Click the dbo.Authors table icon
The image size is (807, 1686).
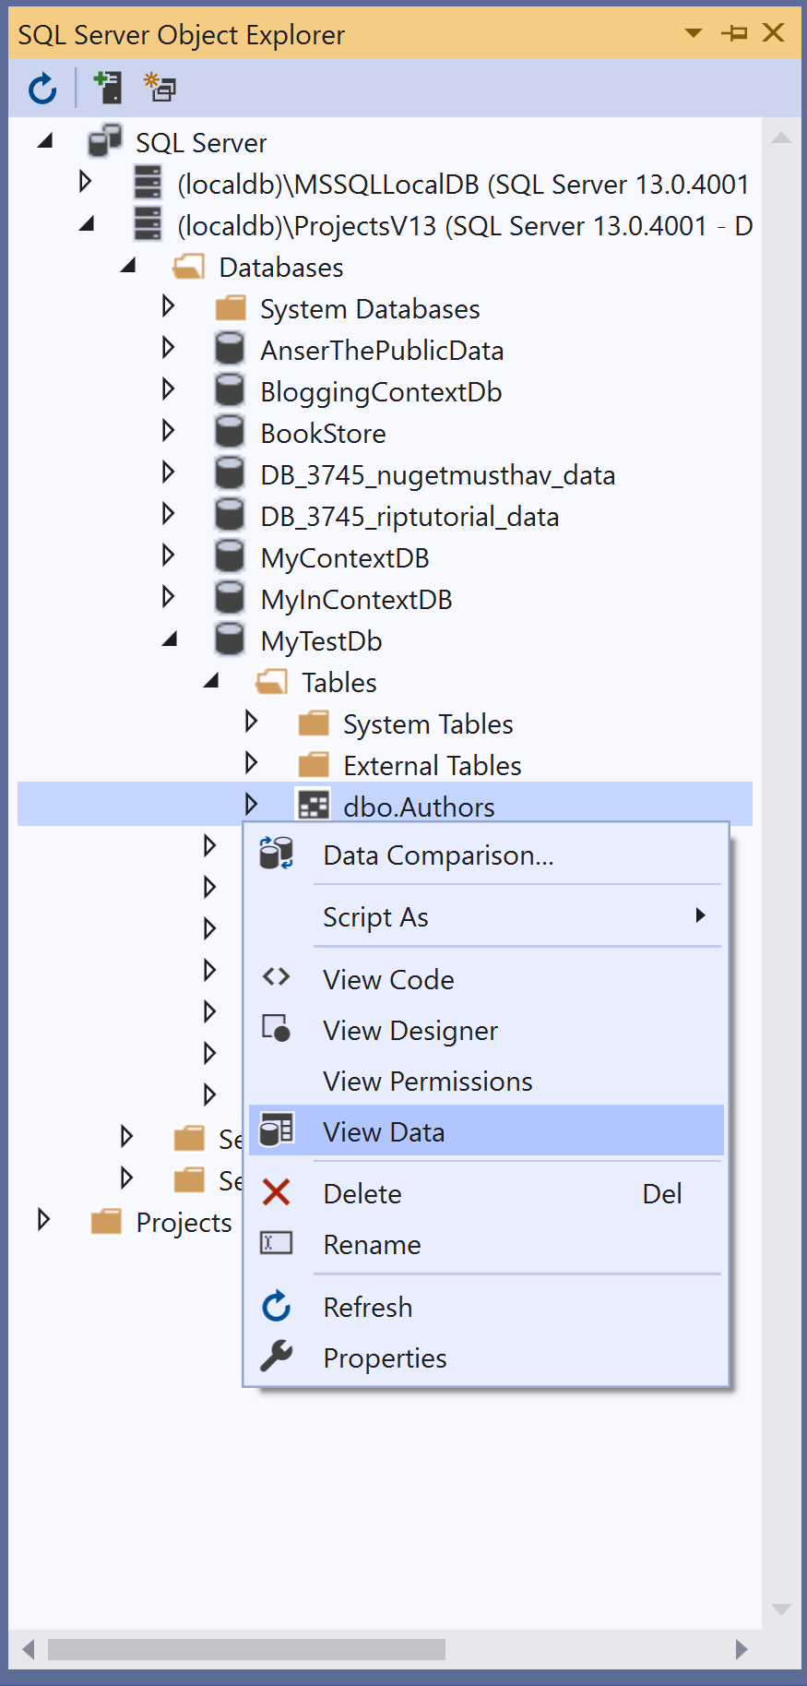click(x=314, y=805)
